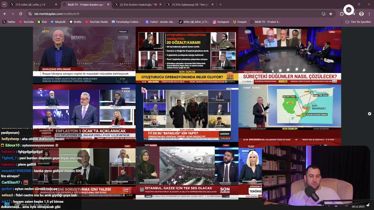Open the BotRix bookmark
Screen dimensions: 374x210
coord(75,22)
